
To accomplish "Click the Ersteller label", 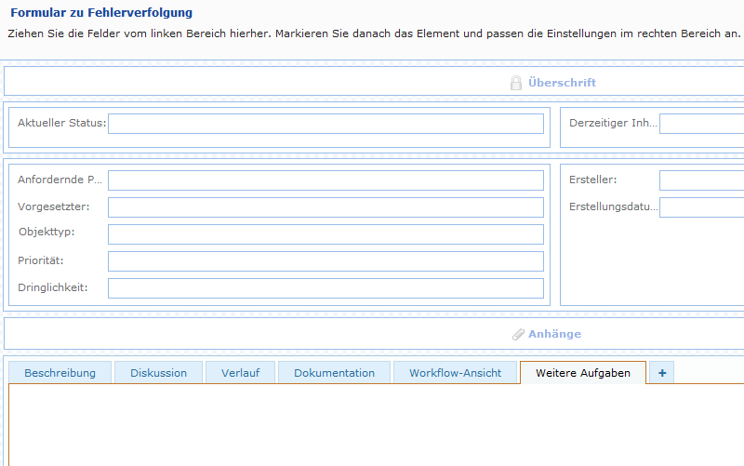I will point(592,180).
